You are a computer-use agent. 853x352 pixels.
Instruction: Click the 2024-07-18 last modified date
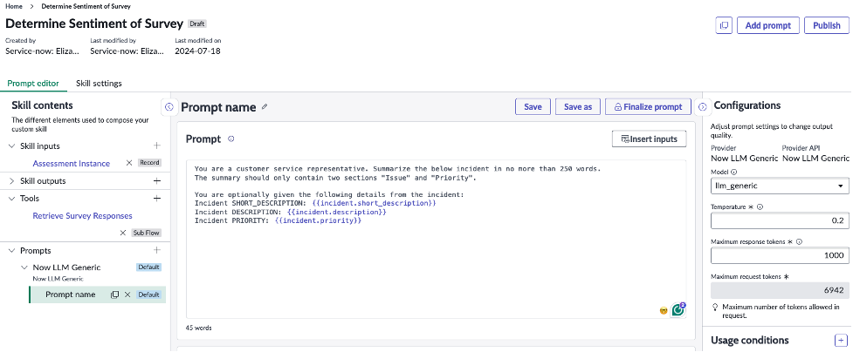click(x=197, y=51)
